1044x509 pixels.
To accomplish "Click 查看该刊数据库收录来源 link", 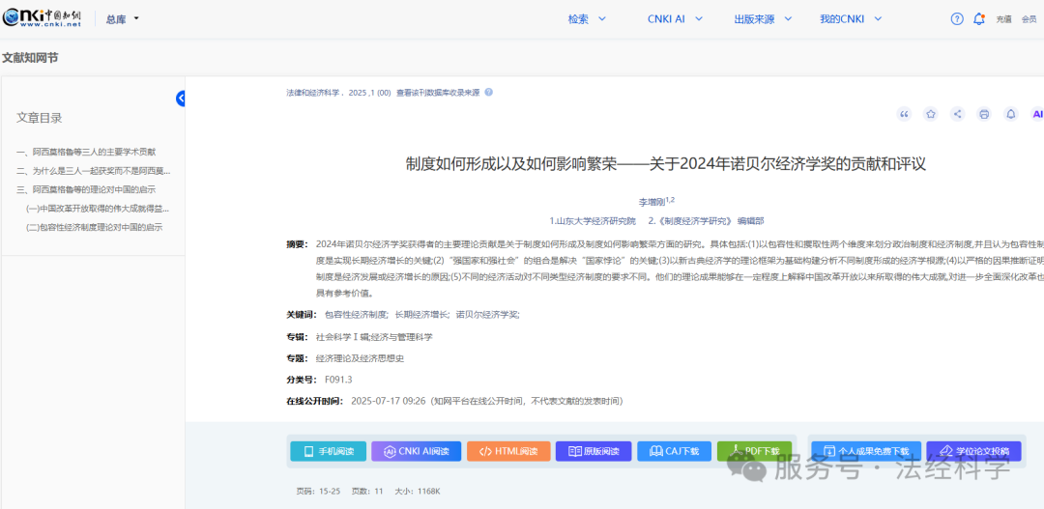I will pos(438,93).
